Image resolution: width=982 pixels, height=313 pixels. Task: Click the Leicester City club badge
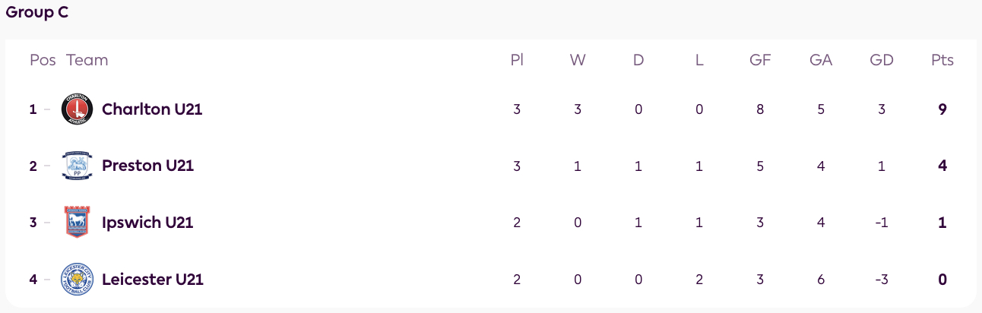[x=77, y=279]
